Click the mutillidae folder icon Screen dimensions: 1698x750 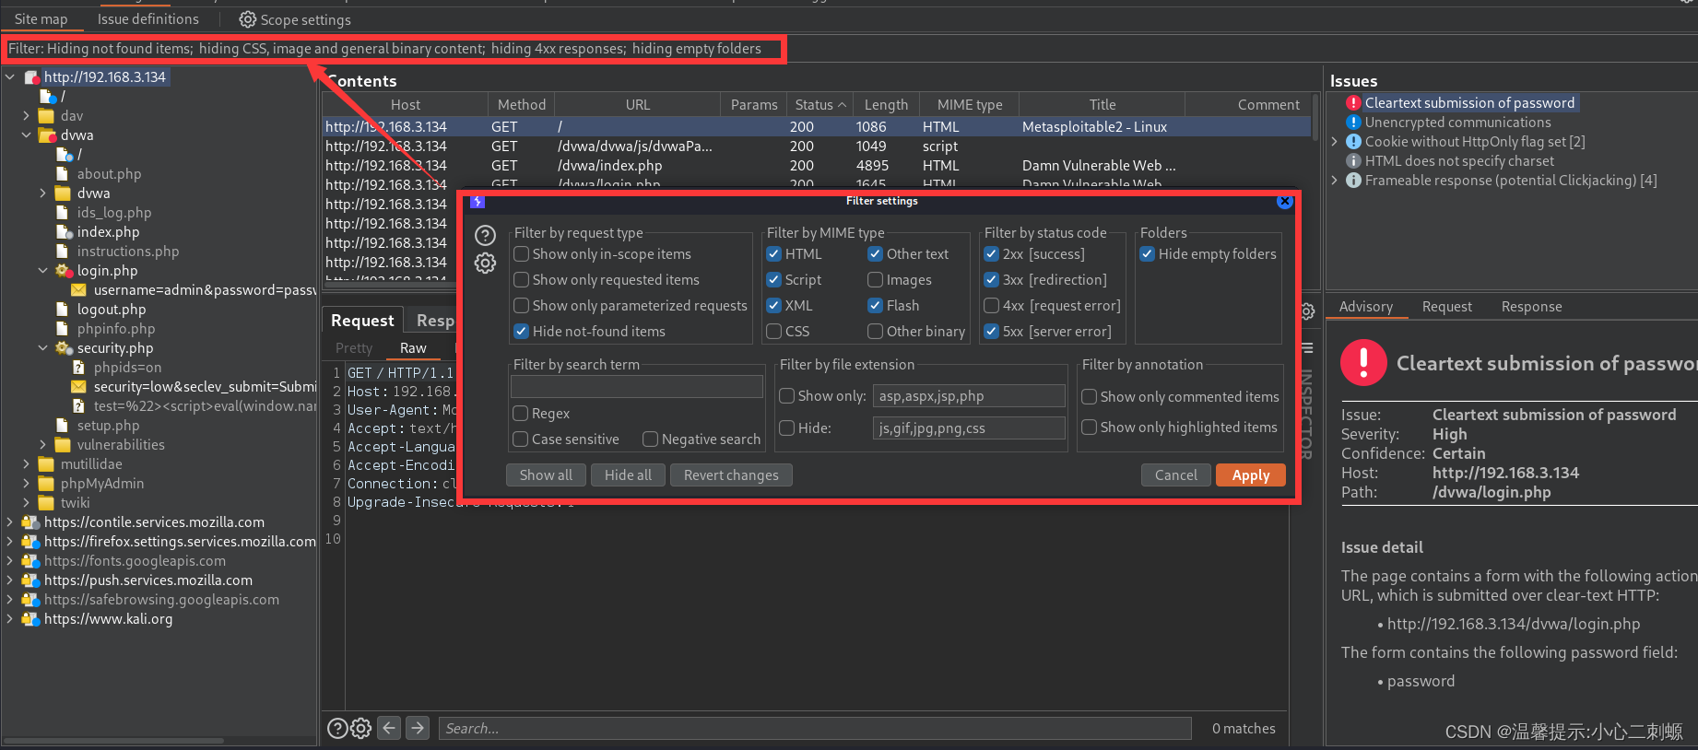coord(46,464)
